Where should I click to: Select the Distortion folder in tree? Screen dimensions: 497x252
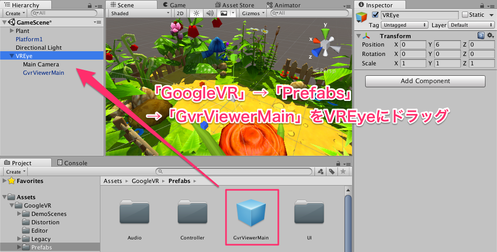pyautogui.click(x=46, y=222)
